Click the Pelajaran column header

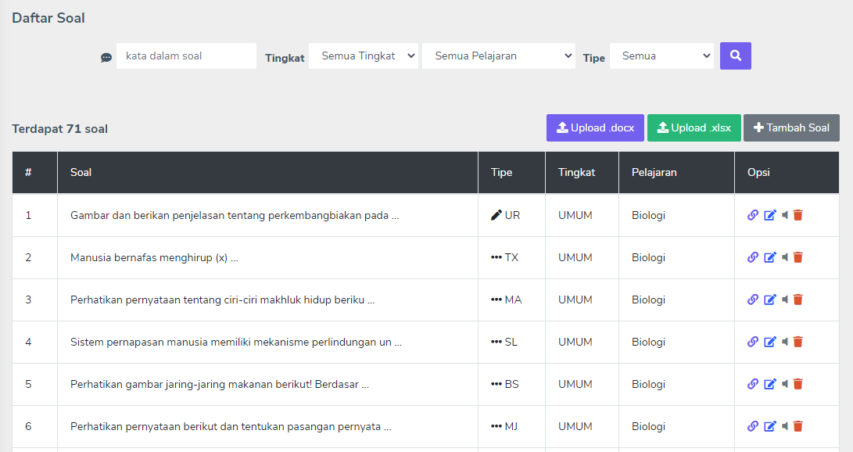point(654,172)
